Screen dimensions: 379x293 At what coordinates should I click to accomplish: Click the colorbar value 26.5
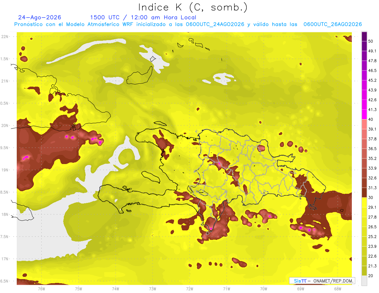pyautogui.click(x=372, y=227)
